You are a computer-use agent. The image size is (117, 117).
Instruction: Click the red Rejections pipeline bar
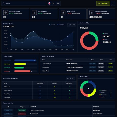pos(22,71)
